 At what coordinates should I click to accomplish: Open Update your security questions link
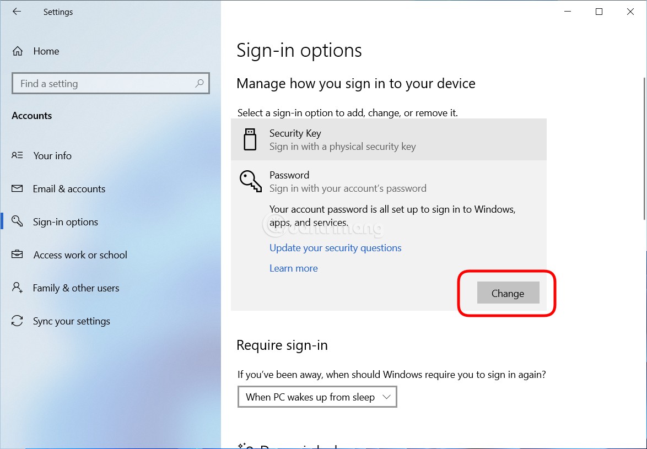(335, 248)
